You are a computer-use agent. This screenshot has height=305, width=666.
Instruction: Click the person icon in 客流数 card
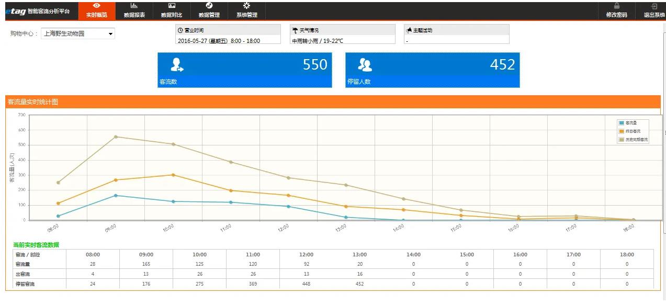point(177,65)
